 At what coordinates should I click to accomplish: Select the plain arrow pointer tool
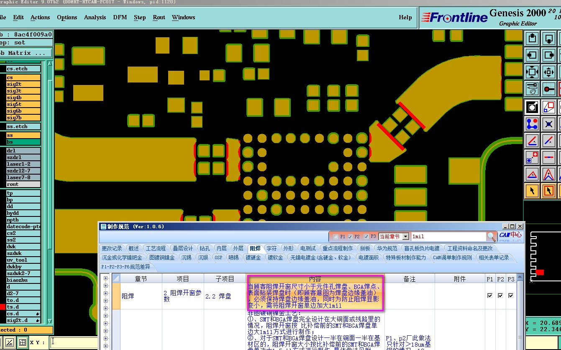[532, 191]
